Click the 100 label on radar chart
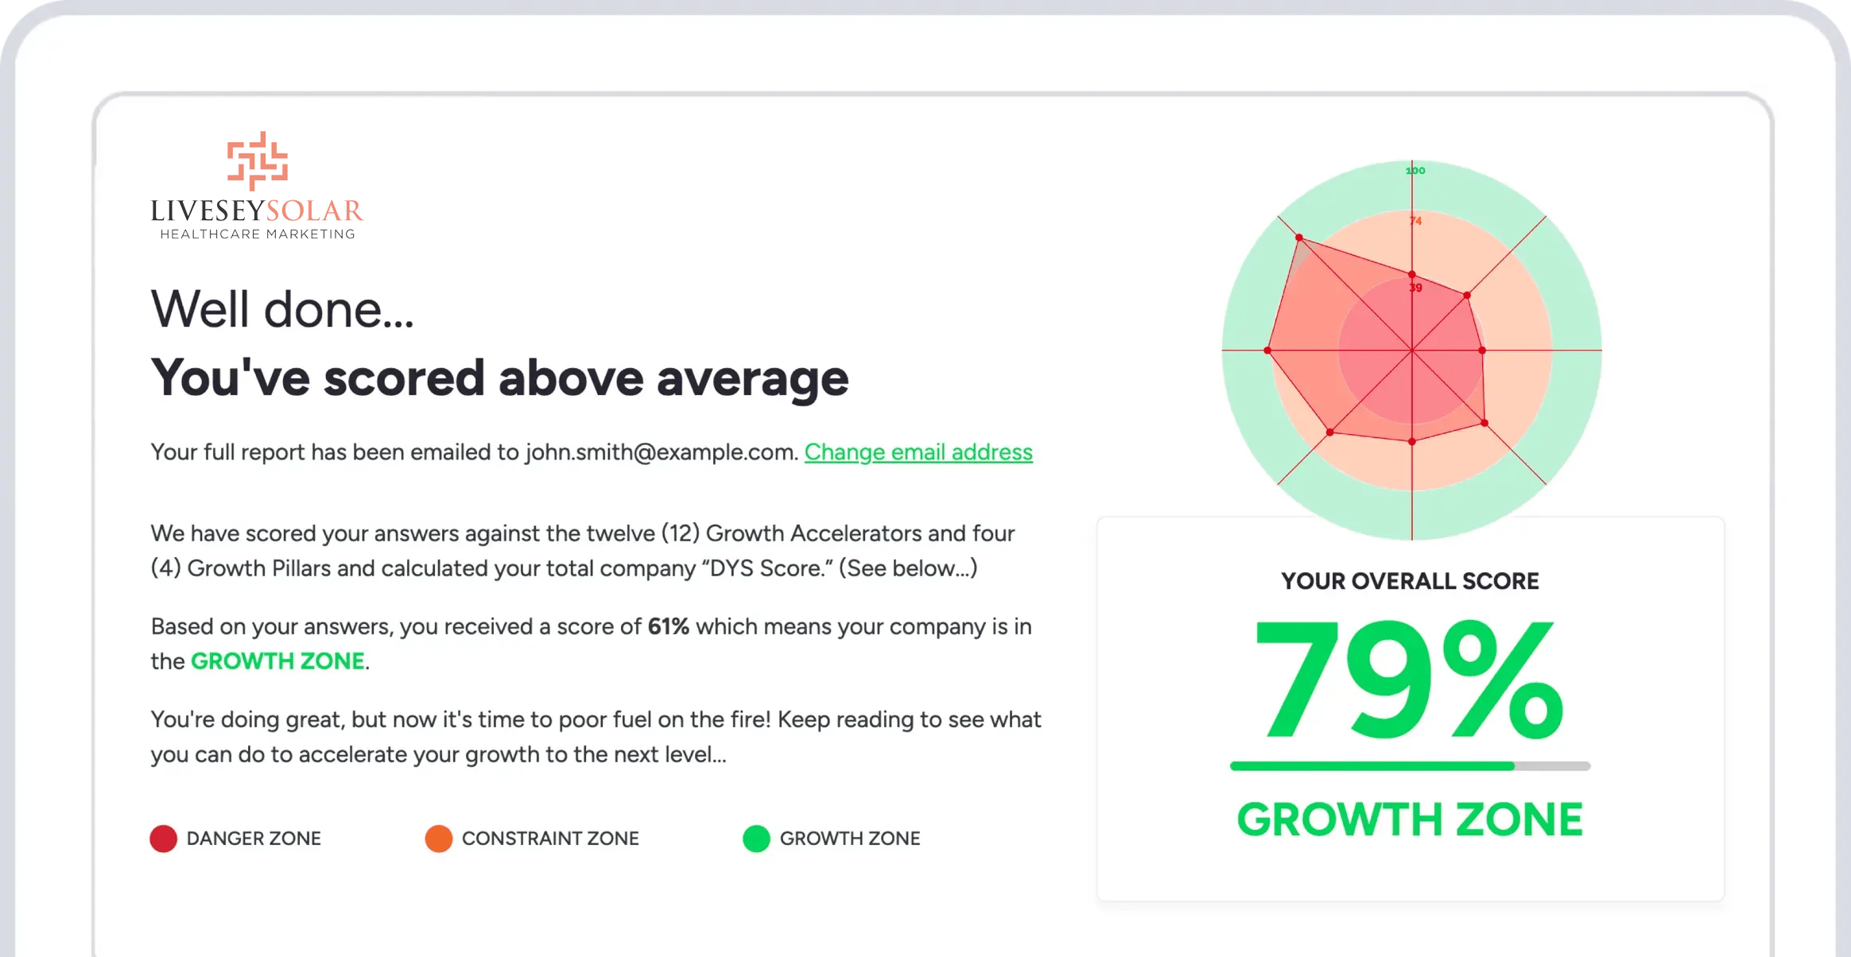The height and width of the screenshot is (957, 1851). (x=1416, y=170)
